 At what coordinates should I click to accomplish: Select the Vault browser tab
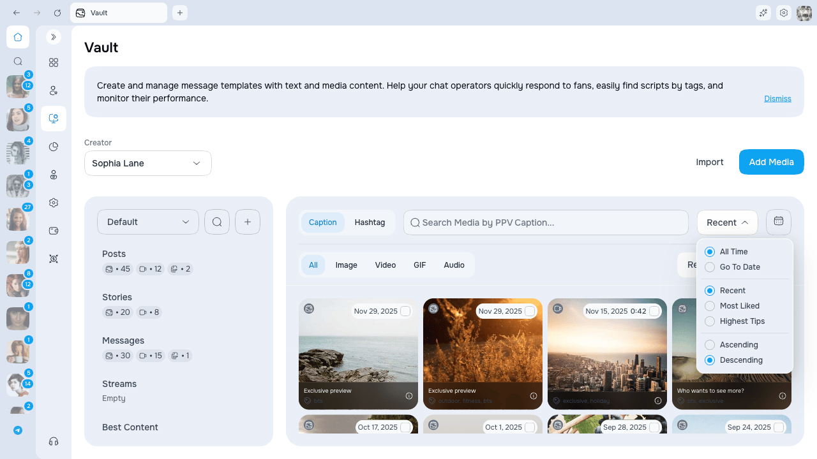pyautogui.click(x=119, y=13)
